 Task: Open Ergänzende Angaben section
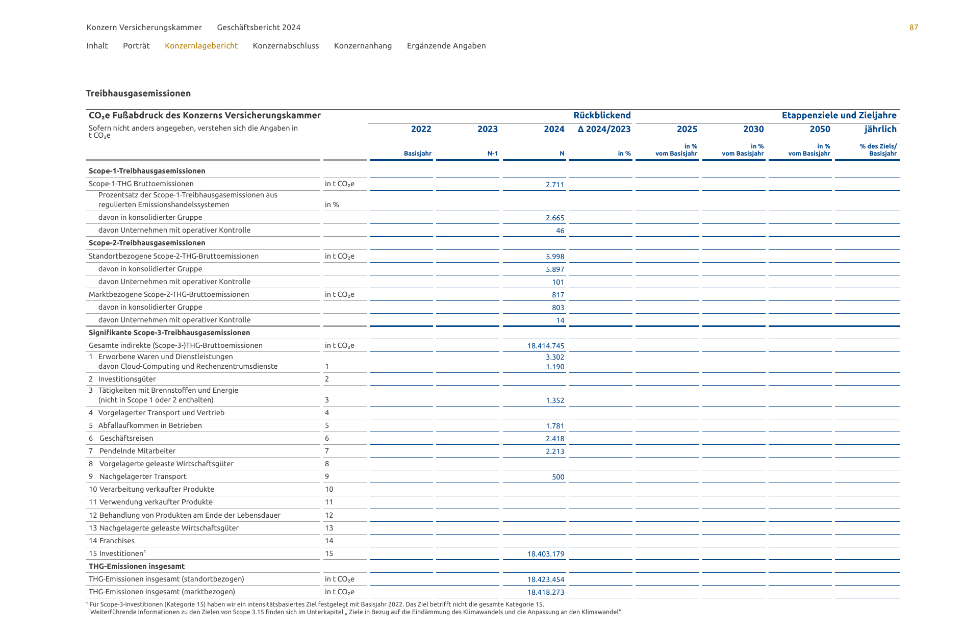[446, 46]
